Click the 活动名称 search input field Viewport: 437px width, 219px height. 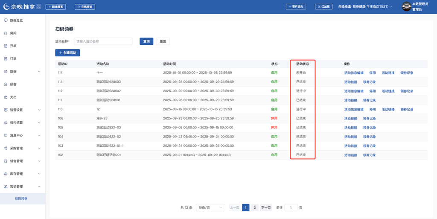(x=103, y=41)
